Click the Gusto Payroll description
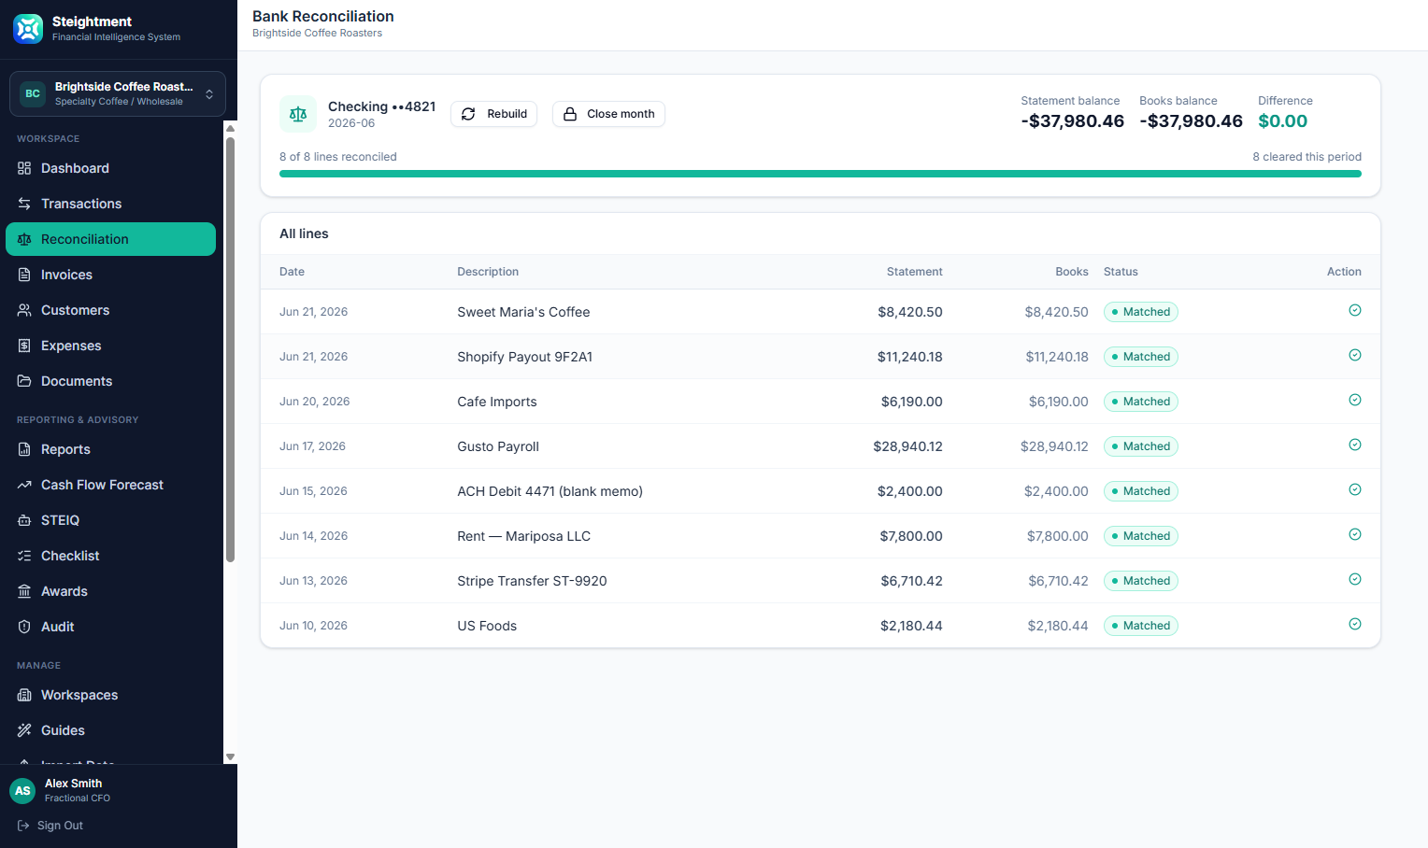This screenshot has width=1428, height=848. tap(498, 446)
